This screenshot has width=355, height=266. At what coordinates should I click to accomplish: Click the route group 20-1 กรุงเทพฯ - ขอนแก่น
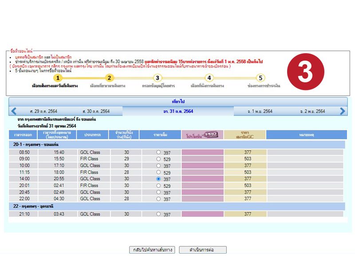click(177, 145)
